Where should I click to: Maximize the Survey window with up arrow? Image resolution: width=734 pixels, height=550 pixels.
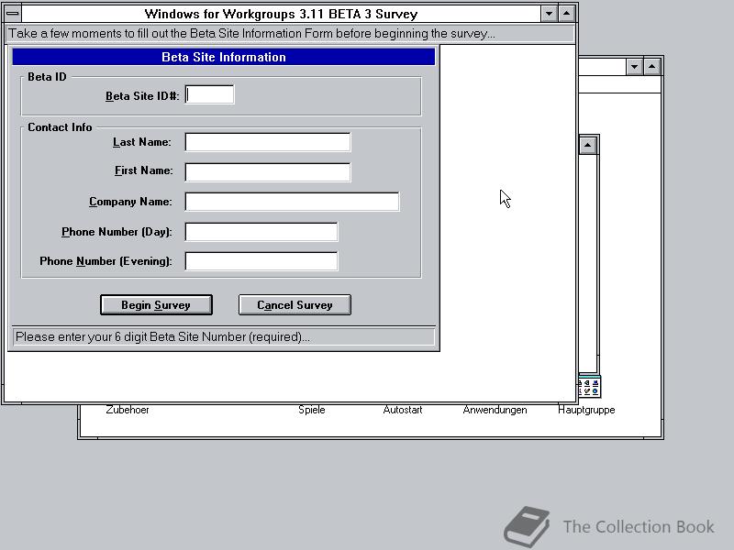point(566,14)
